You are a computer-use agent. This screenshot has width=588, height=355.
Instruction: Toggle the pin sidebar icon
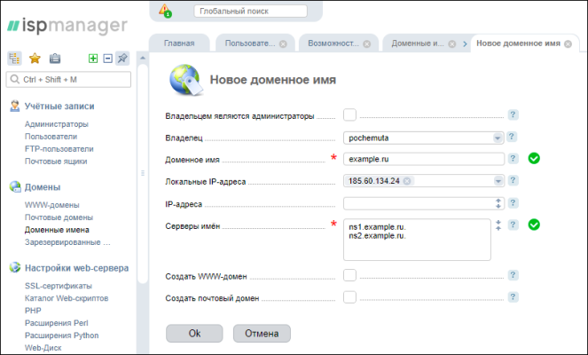[x=122, y=59]
